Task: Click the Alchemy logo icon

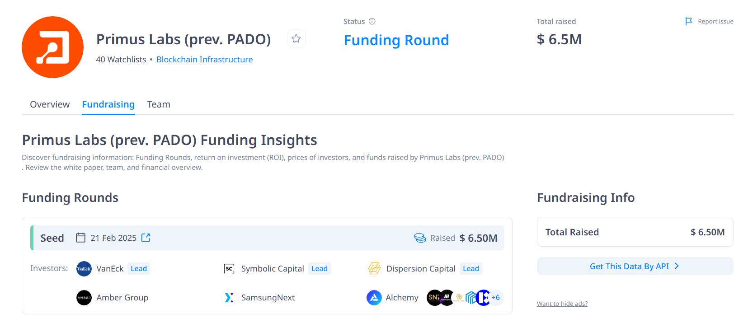Action: 374,298
